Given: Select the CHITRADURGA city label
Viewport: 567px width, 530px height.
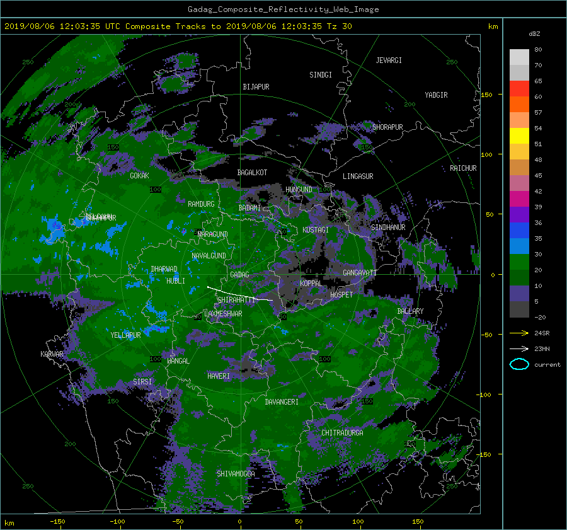Looking at the screenshot, I should 342,433.
